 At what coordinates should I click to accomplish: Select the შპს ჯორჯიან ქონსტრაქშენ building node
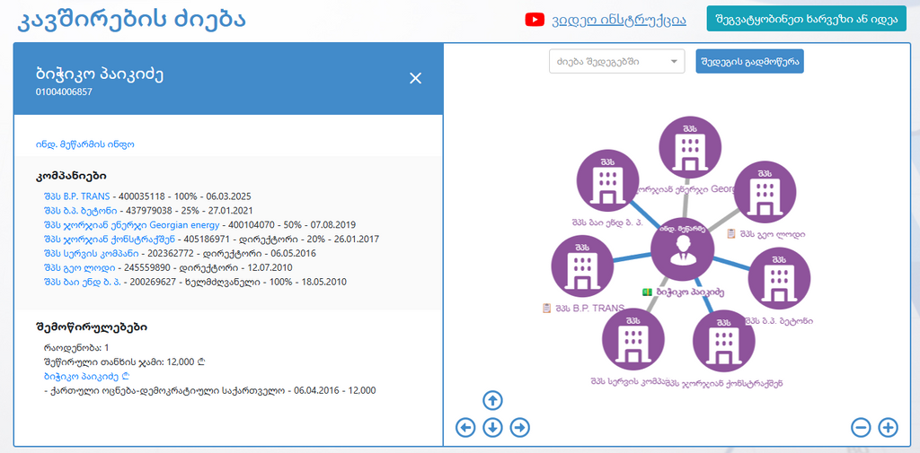723,341
